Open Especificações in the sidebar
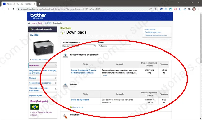This screenshot has width=202, height=120. (35, 95)
